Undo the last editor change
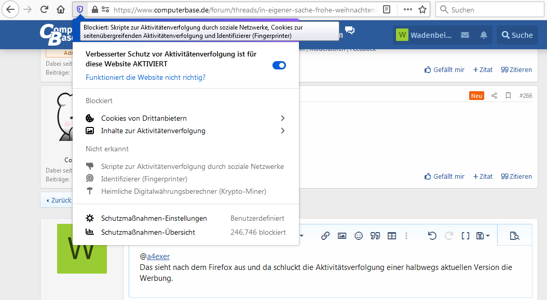 pyautogui.click(x=432, y=235)
